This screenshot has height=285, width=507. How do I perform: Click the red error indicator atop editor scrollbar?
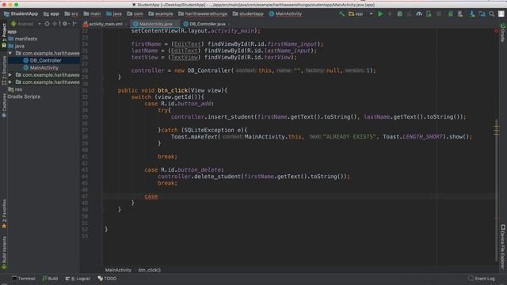pyautogui.click(x=496, y=31)
